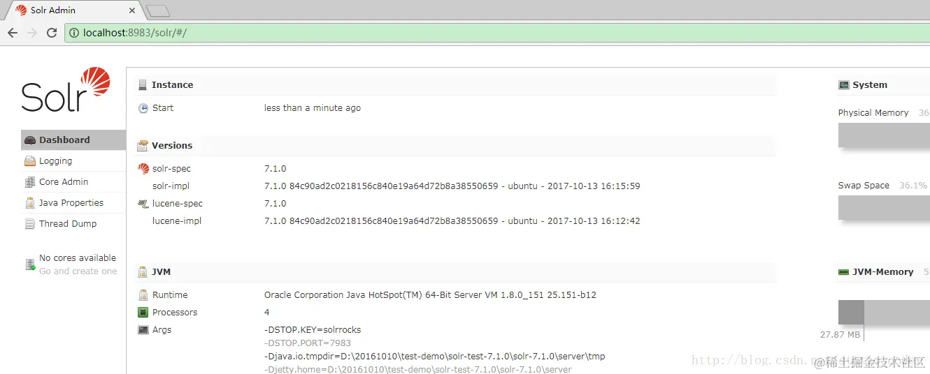Click the System section header
The height and width of the screenshot is (374, 930).
point(882,85)
